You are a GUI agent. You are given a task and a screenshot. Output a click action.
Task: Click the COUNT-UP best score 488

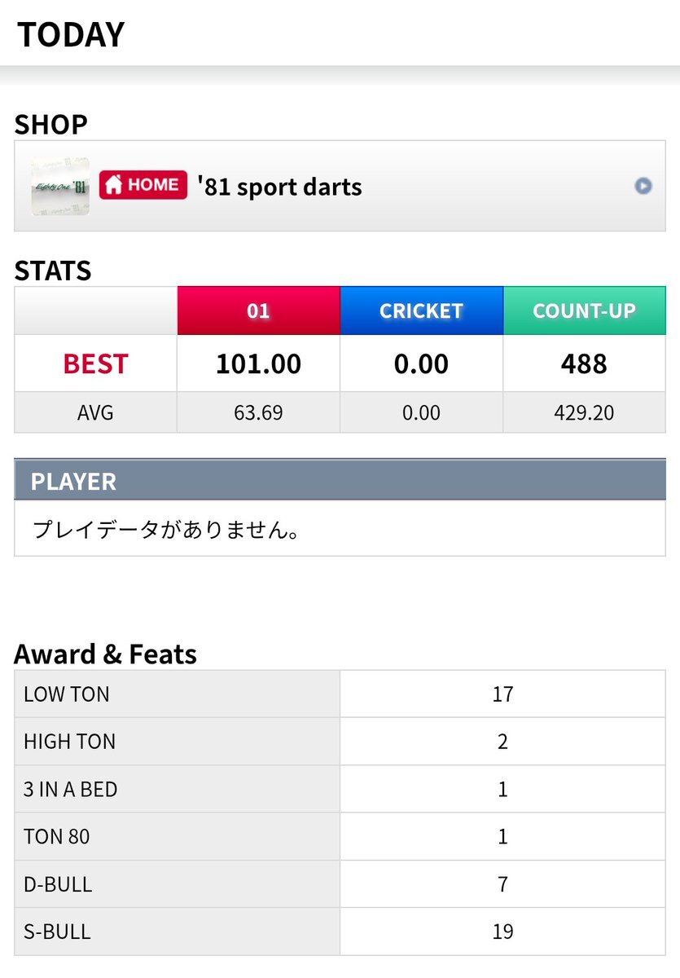point(584,363)
